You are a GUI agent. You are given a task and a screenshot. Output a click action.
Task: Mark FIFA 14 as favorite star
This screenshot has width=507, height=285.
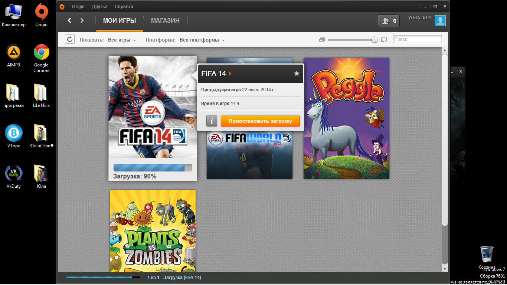click(297, 73)
